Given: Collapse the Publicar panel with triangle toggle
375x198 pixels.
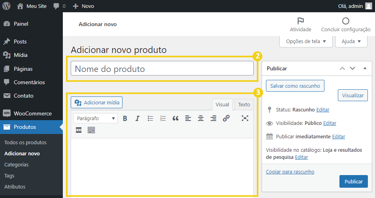Looking at the screenshot, I should pos(365,68).
